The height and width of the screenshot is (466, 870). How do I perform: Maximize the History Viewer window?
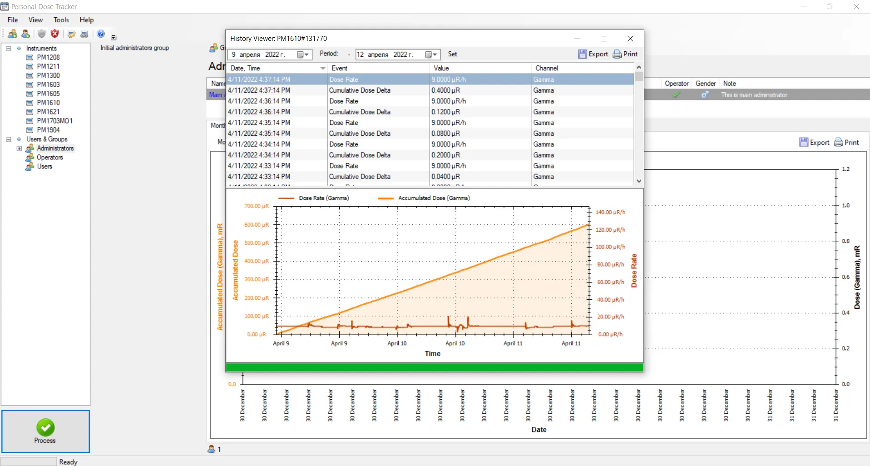click(603, 39)
